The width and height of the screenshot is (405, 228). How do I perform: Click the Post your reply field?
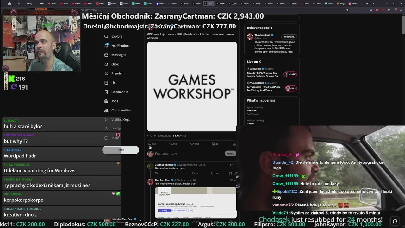189,154
